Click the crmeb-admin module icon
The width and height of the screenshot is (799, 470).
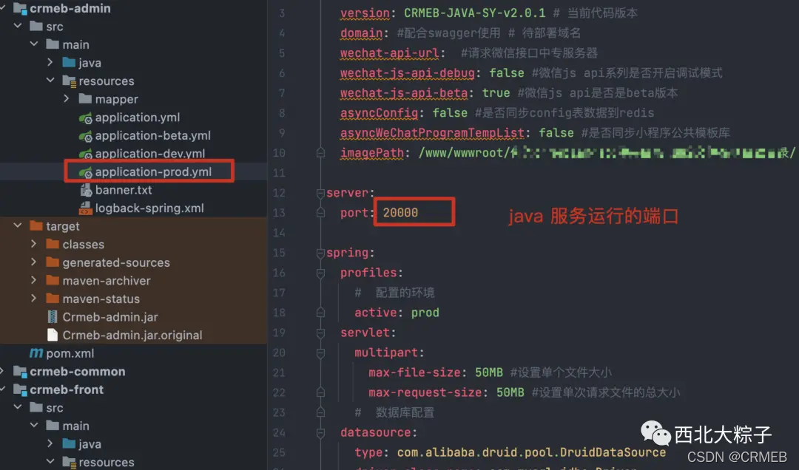[20, 9]
